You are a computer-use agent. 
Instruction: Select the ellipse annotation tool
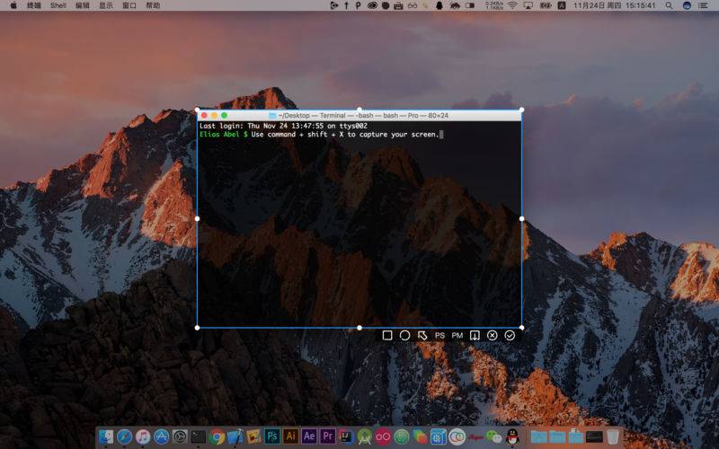pyautogui.click(x=404, y=335)
